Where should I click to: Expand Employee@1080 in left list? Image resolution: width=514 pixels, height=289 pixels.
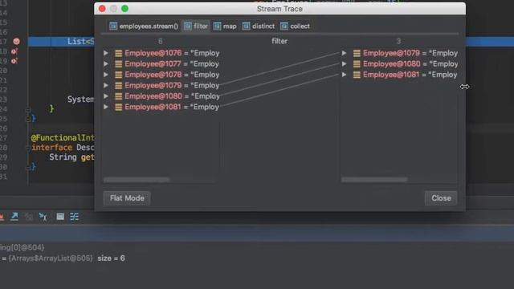106,96
